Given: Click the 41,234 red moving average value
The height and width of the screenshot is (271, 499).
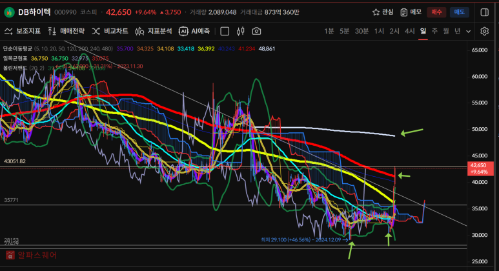Looking at the screenshot, I should [247, 48].
